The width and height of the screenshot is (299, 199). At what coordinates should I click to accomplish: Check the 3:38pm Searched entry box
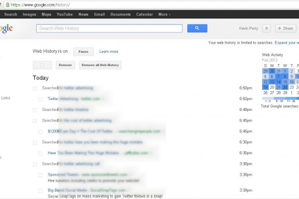pyautogui.click(x=35, y=164)
